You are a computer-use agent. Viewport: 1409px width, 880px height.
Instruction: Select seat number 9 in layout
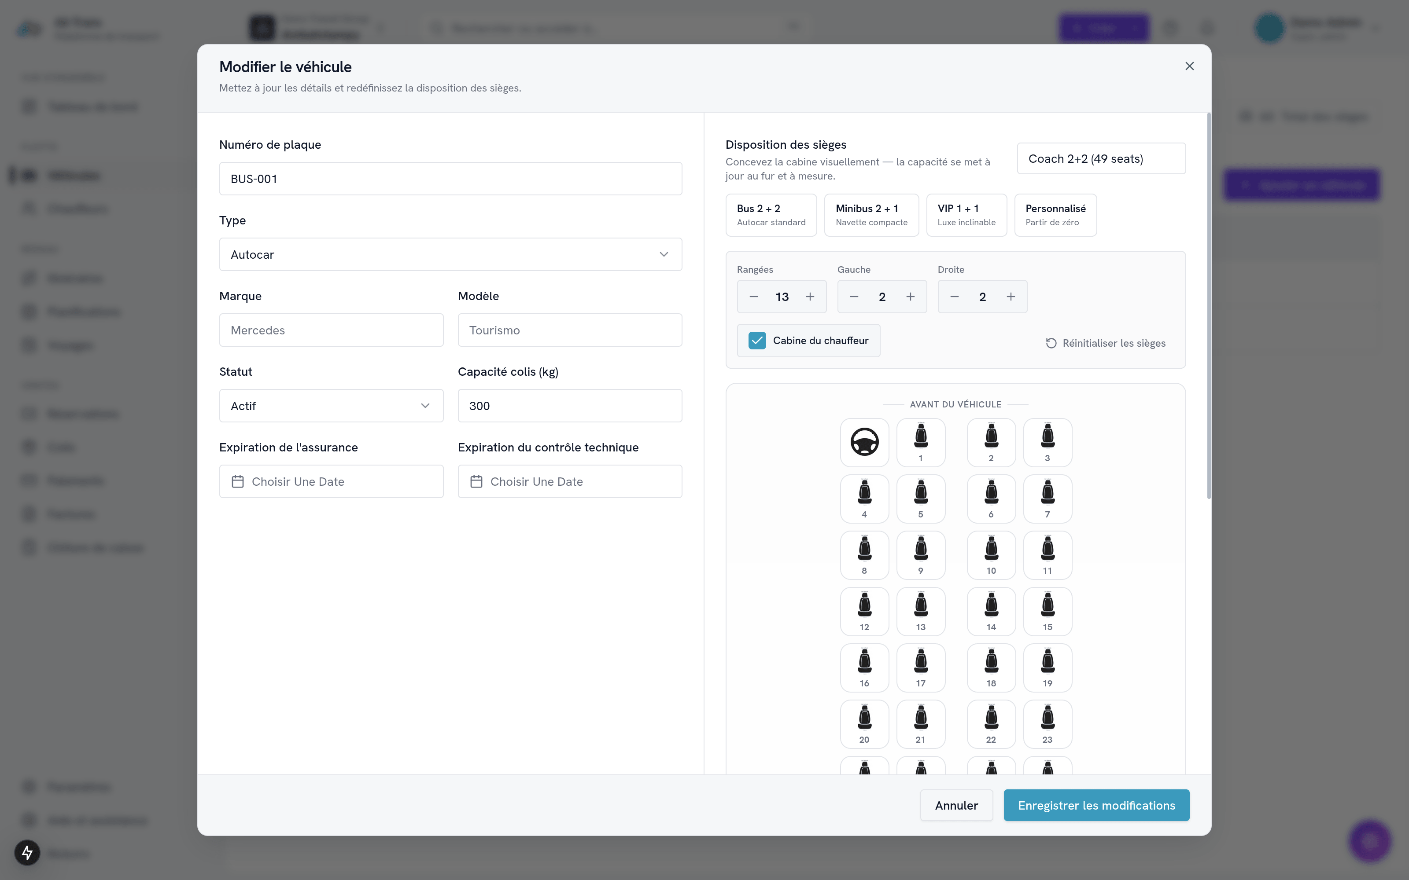click(x=921, y=555)
